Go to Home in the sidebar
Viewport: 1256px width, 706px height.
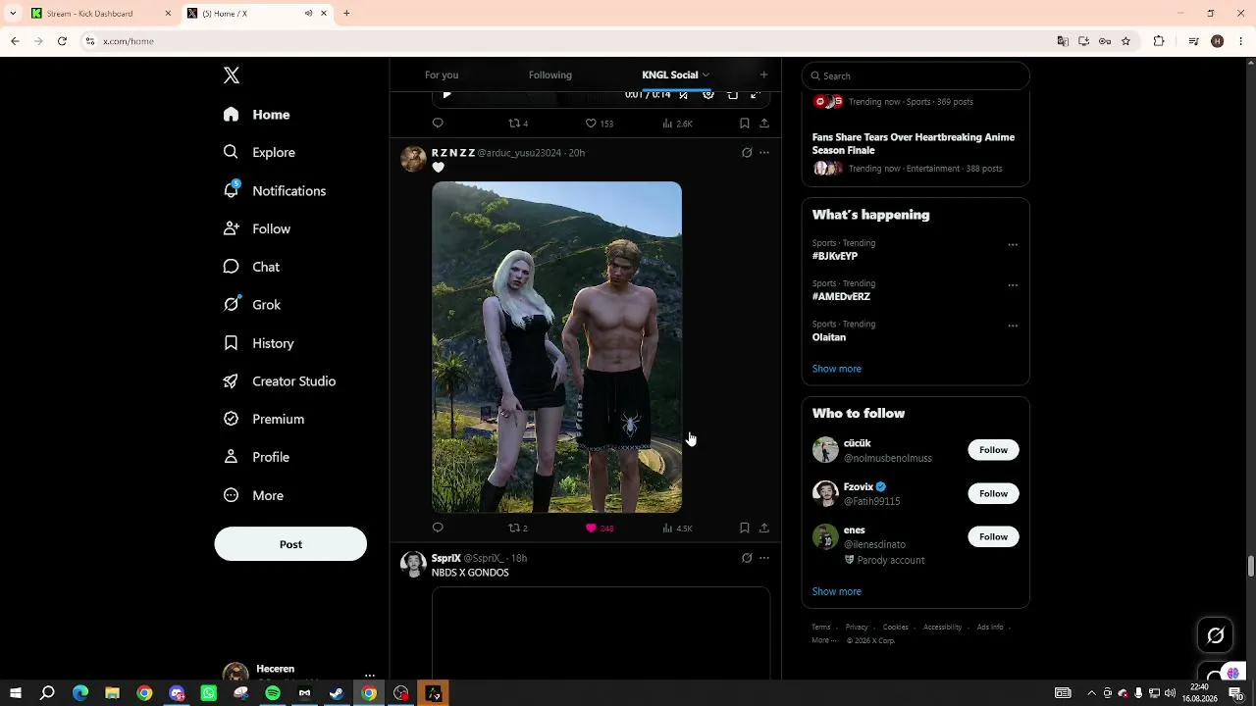tap(256, 115)
